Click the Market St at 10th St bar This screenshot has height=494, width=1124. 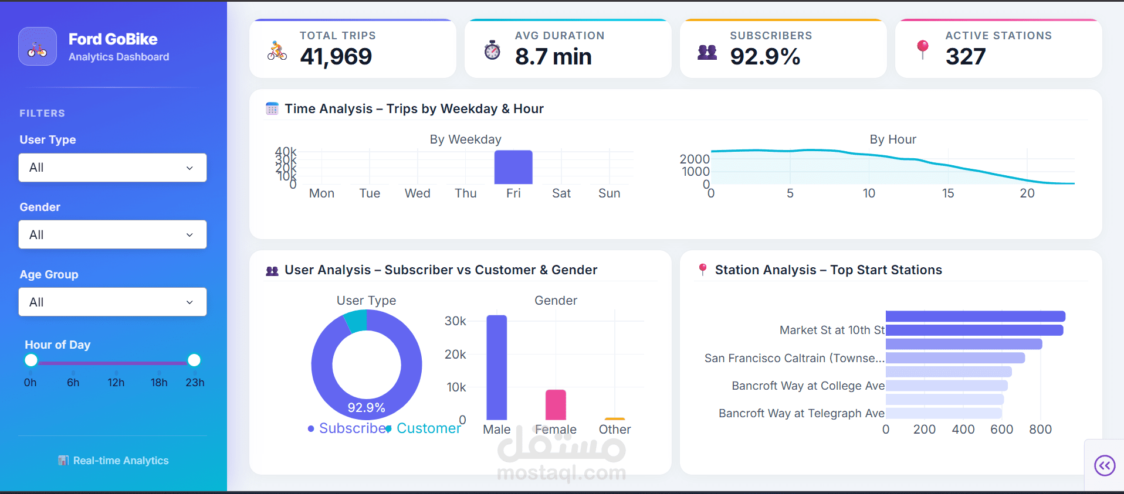pyautogui.click(x=974, y=330)
